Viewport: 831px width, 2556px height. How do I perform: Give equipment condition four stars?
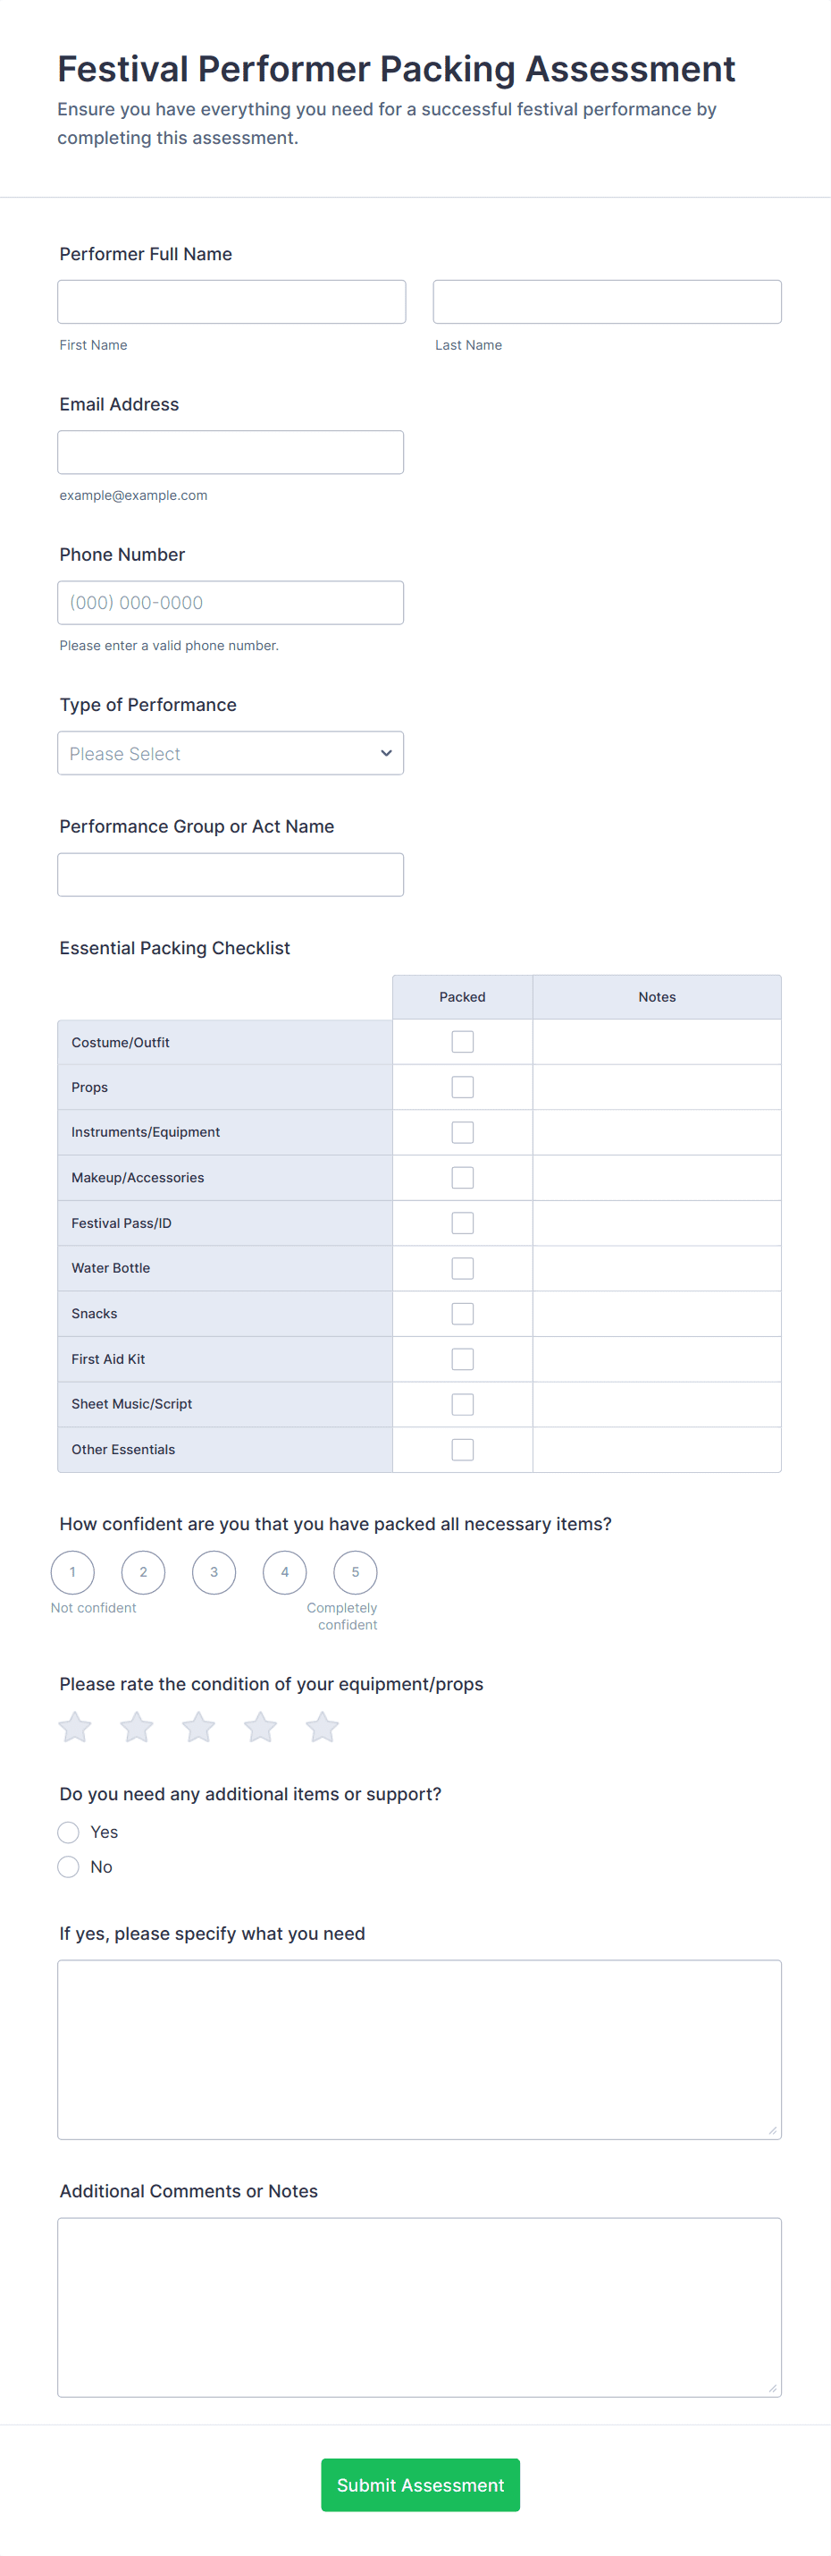click(261, 1726)
